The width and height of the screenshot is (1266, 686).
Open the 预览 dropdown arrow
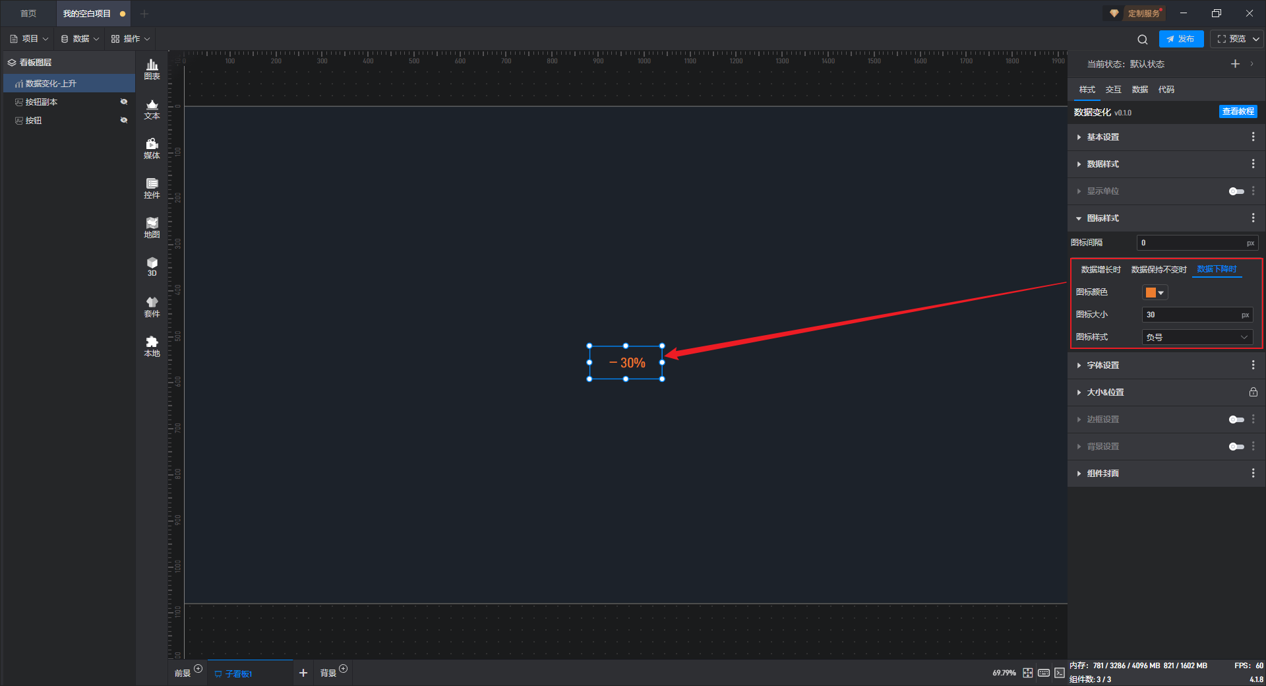pos(1256,39)
